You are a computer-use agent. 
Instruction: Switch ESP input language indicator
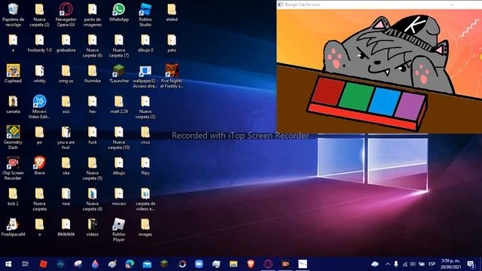(432, 264)
